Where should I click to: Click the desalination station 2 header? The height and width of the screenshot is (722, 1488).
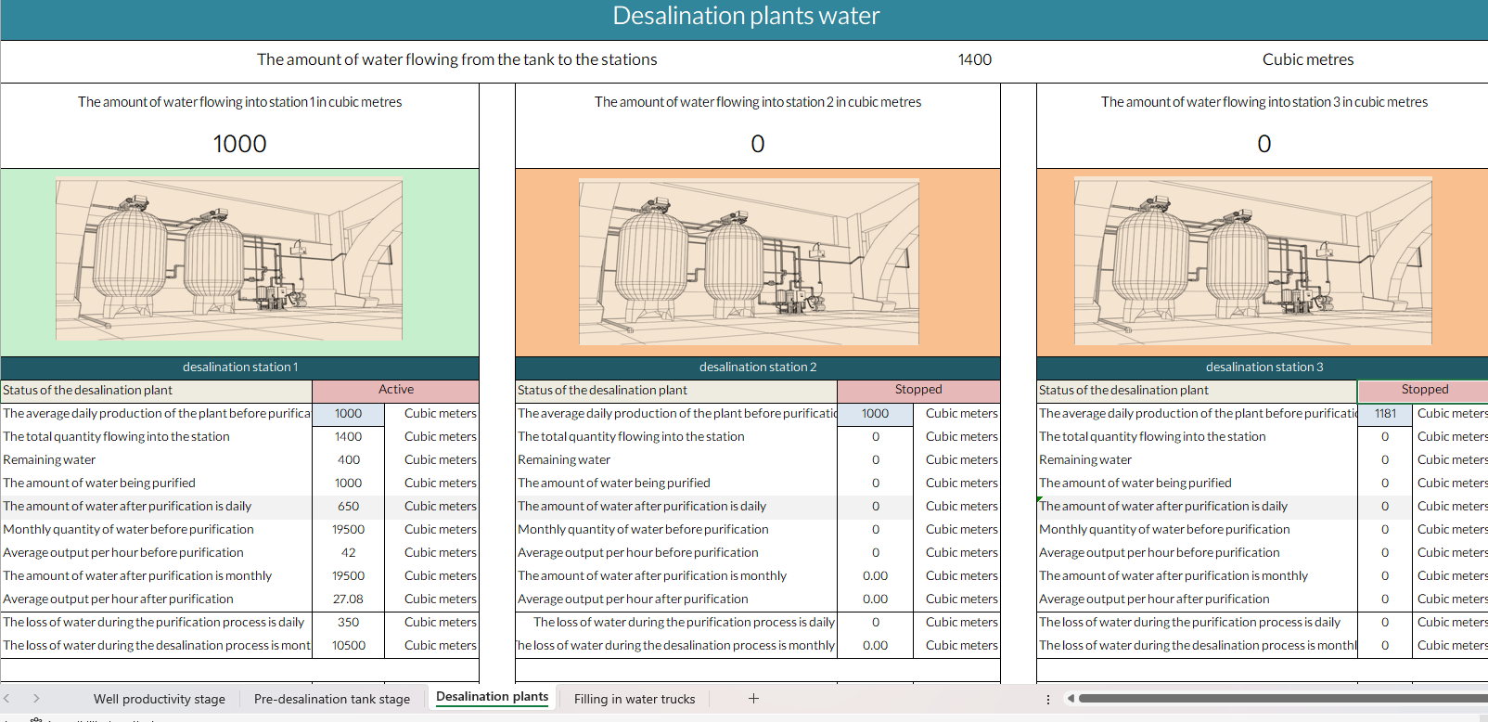(x=758, y=367)
